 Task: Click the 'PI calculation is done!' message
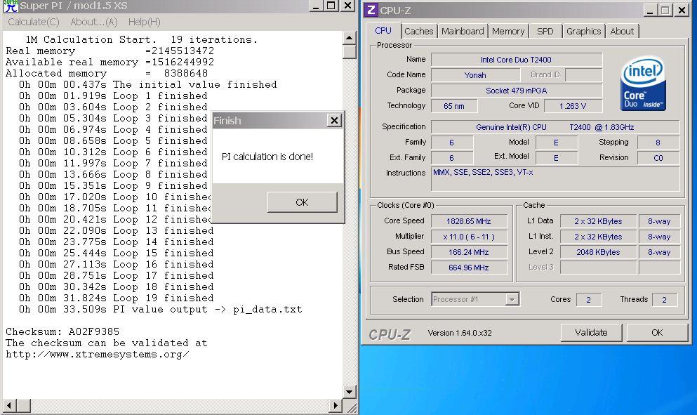267,157
